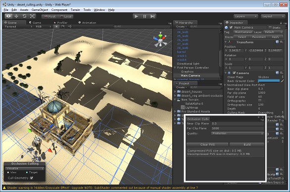Toggle the Orthographic checkbox
Screen dimensions: 290x192
(x=260, y=101)
